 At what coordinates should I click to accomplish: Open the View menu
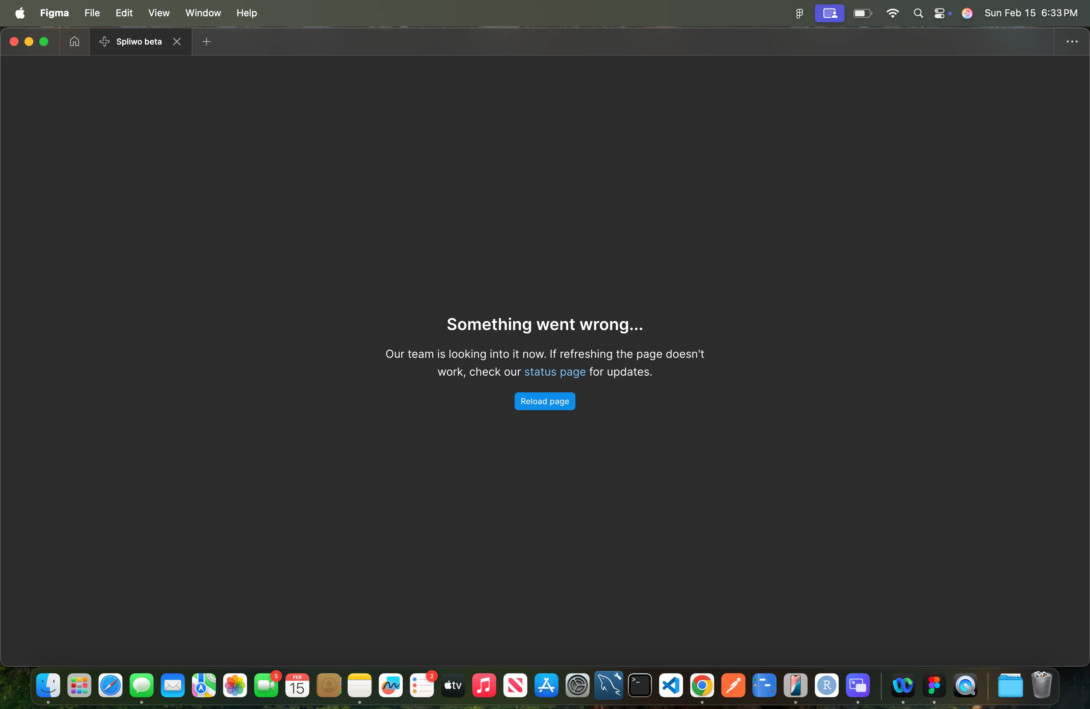pyautogui.click(x=158, y=13)
